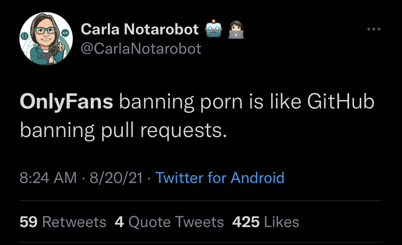Click the bold OnlyFans word
This screenshot has width=402, height=245.
(67, 103)
